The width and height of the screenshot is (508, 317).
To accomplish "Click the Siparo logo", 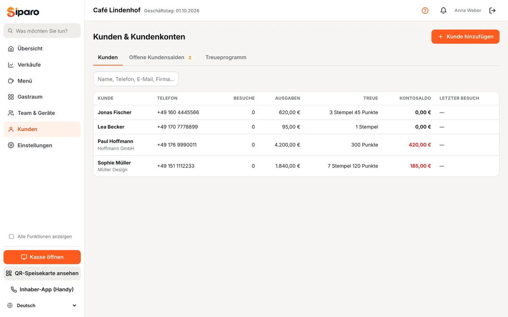I will (23, 11).
